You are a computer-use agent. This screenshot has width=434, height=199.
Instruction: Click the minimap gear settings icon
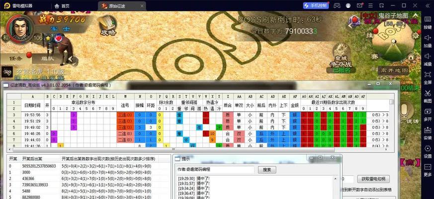click(415, 35)
